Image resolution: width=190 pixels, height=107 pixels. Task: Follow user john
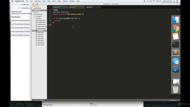(27, 28)
